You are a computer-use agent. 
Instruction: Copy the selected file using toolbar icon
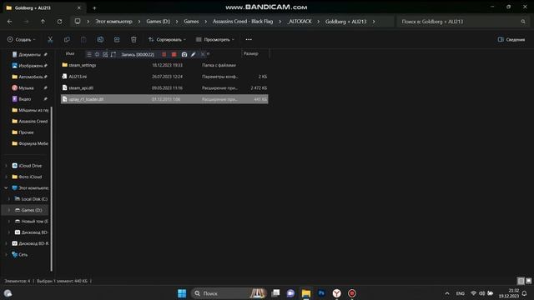(67, 39)
